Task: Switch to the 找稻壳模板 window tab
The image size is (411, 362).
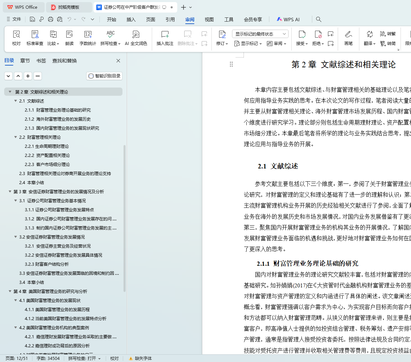Action: pyautogui.click(x=69, y=7)
